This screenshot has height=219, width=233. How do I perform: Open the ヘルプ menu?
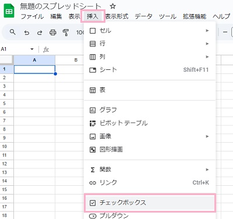point(221,16)
